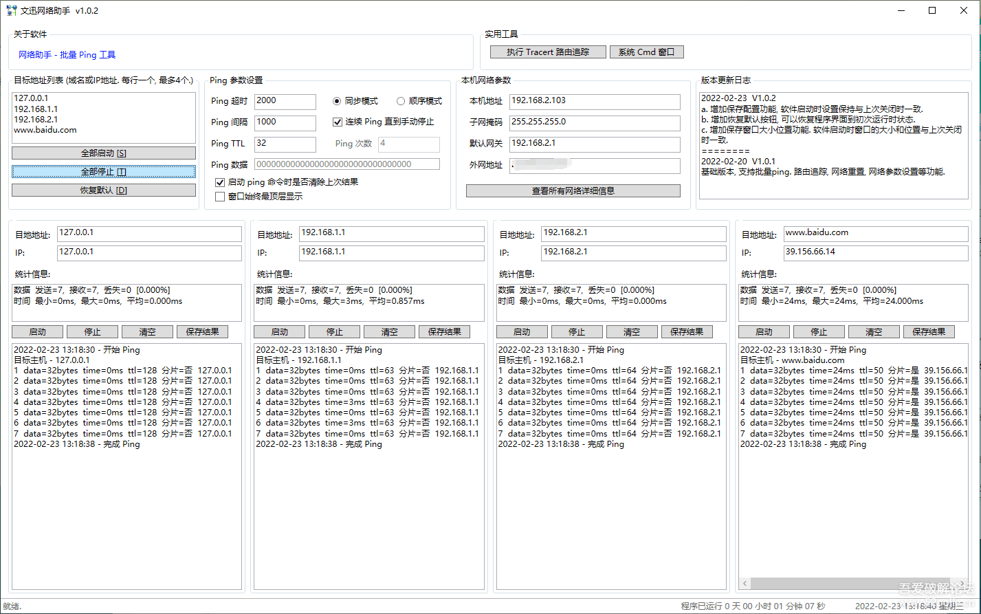Click the 全部启动 button
Screen dimensions: 981x614
(x=103, y=153)
